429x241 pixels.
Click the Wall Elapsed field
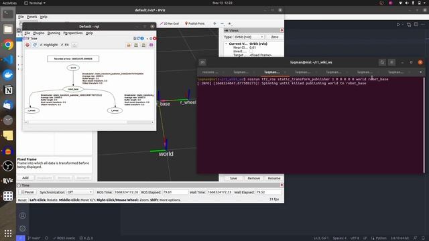point(268,192)
